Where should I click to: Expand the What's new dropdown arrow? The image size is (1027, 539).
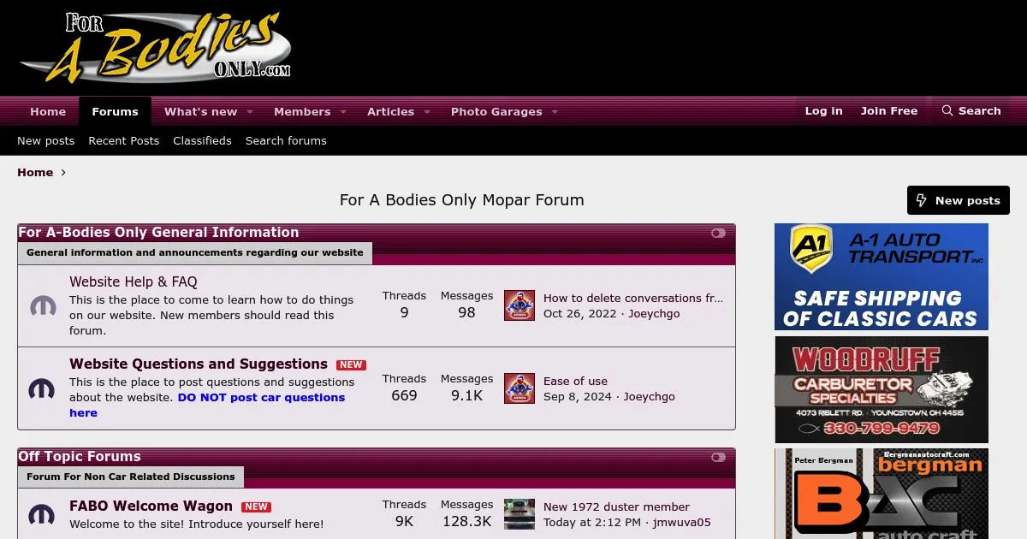tap(250, 112)
